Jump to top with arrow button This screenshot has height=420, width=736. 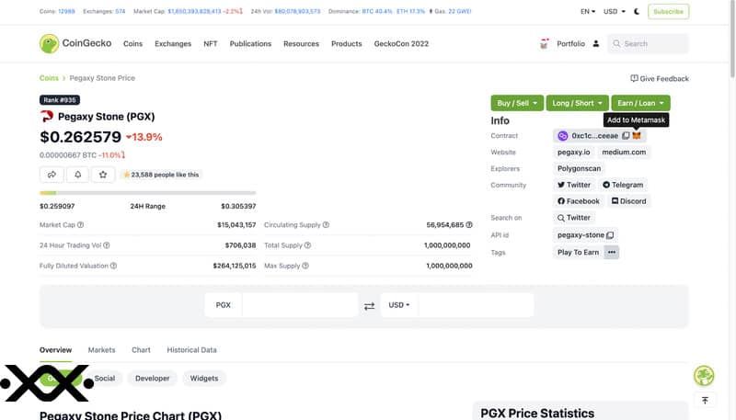coord(705,401)
